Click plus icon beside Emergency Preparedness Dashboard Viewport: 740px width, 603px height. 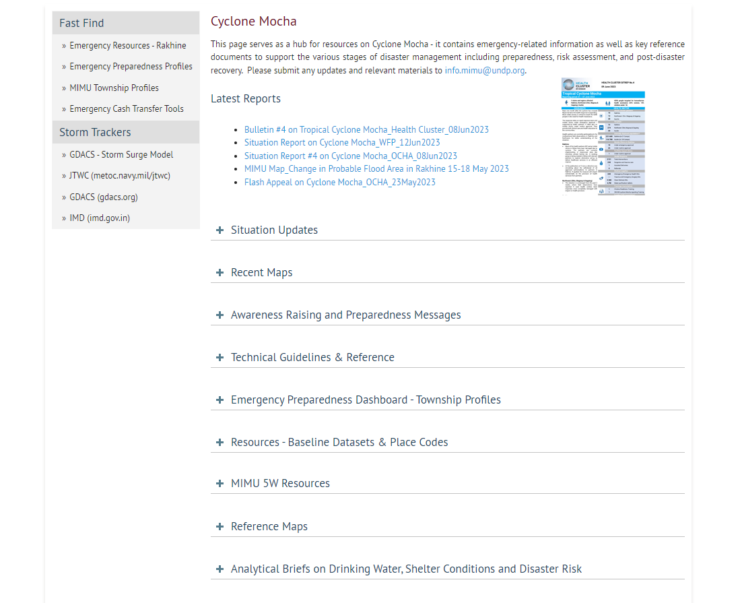[x=220, y=400]
